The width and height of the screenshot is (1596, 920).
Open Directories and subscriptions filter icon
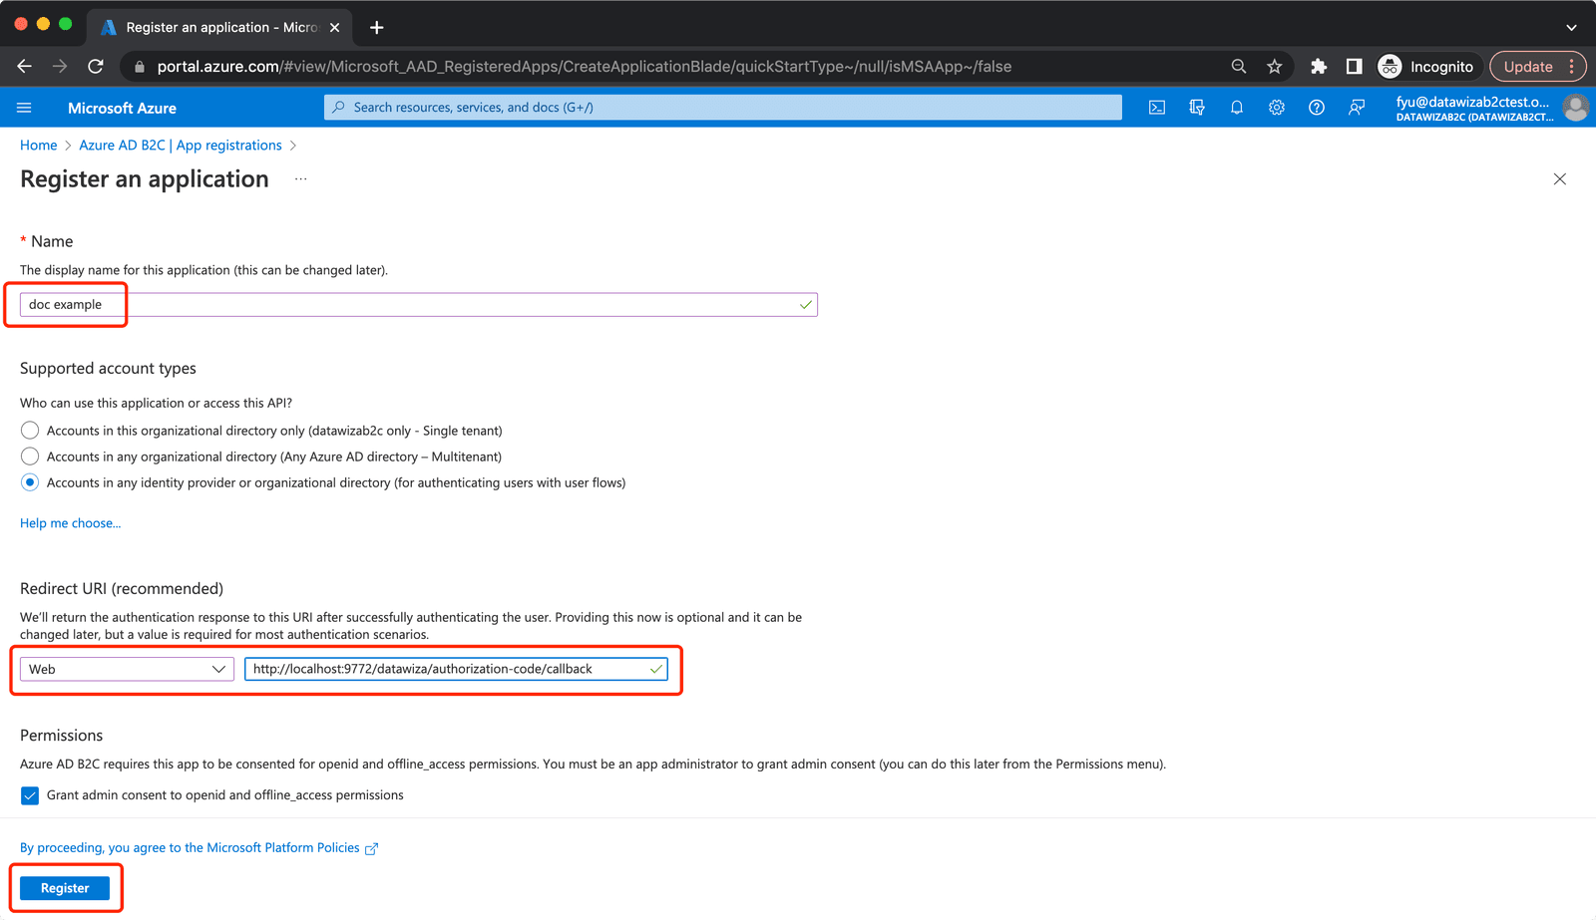pyautogui.click(x=1197, y=108)
